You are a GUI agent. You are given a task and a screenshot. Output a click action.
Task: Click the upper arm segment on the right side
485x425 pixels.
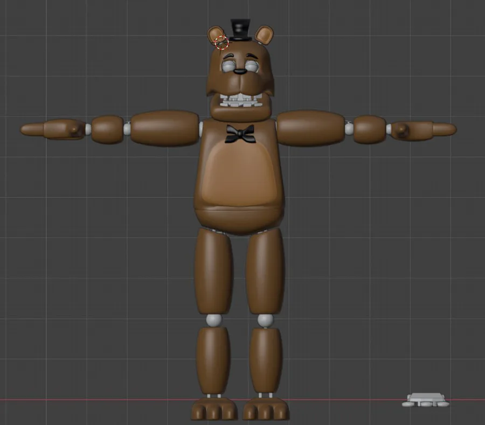tap(310, 127)
